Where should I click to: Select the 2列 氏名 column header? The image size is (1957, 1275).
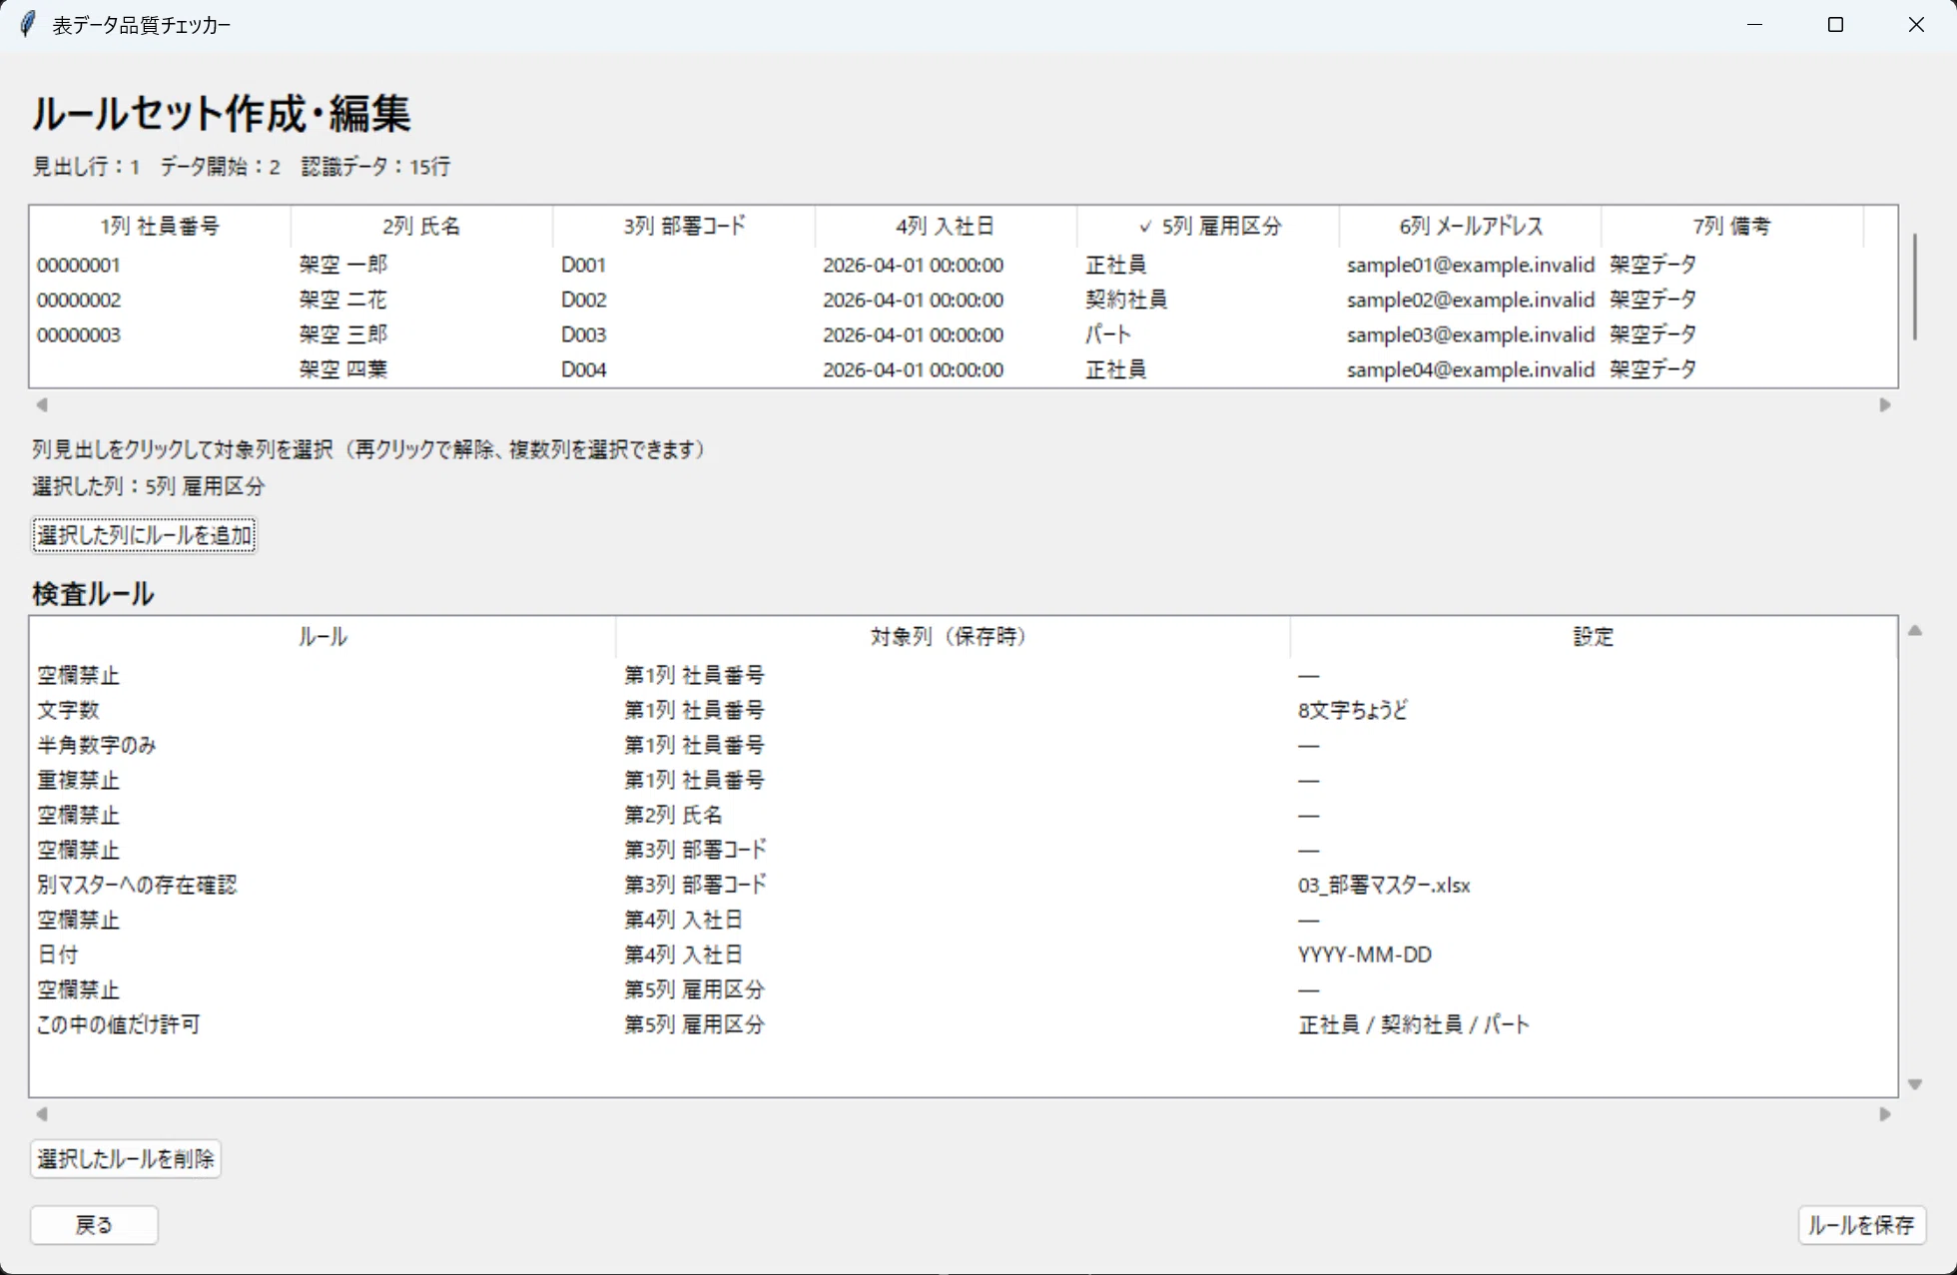coord(421,227)
